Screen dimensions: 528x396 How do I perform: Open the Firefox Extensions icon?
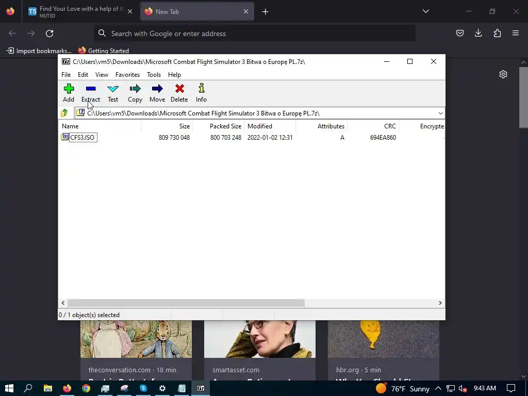(497, 33)
